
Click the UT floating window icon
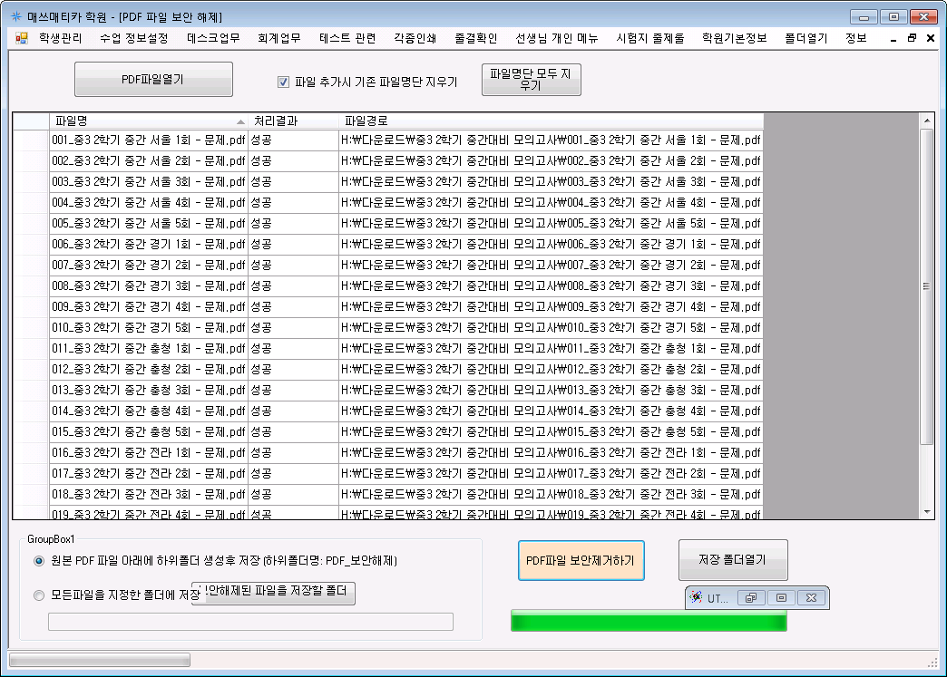click(697, 597)
